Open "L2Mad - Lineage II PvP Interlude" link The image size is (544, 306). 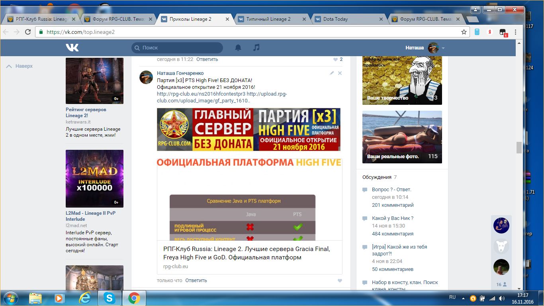pyautogui.click(x=90, y=216)
